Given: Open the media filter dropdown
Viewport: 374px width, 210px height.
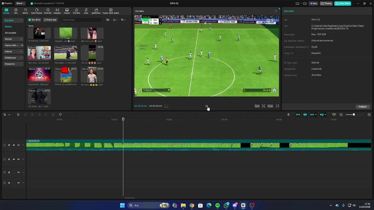Looking at the screenshot, I should point(123,20).
